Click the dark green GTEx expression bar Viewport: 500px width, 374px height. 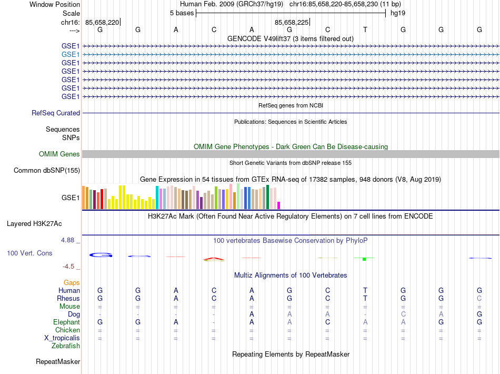click(267, 197)
